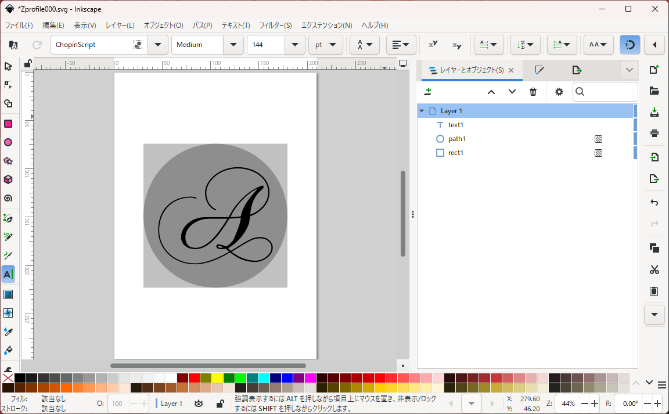The image size is (669, 414).
Task: Click the Paste clipboard icon
Action: [x=654, y=291]
